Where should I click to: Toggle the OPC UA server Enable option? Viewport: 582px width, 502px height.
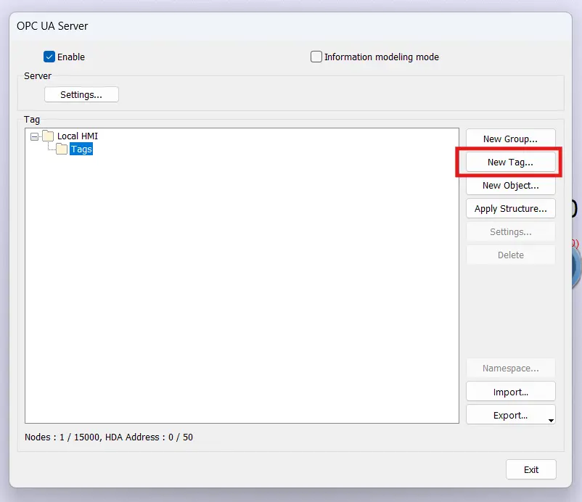pyautogui.click(x=49, y=56)
